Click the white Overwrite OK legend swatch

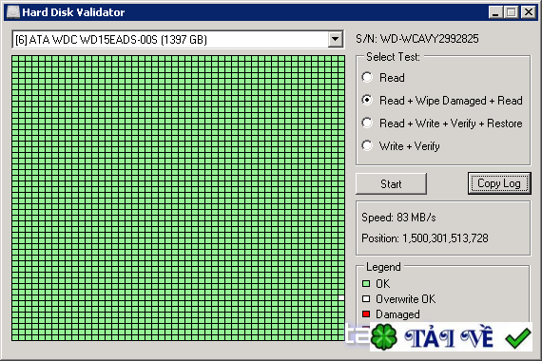point(366,299)
